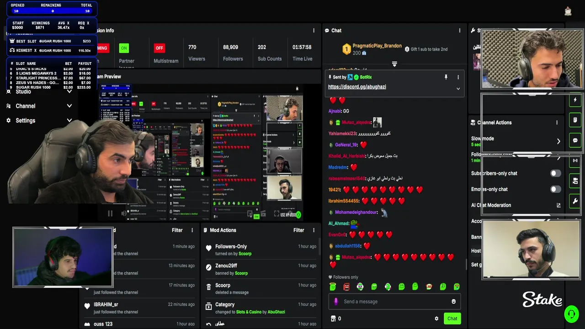
Task: Click chat username GeNeral_19
Action: click(346, 145)
